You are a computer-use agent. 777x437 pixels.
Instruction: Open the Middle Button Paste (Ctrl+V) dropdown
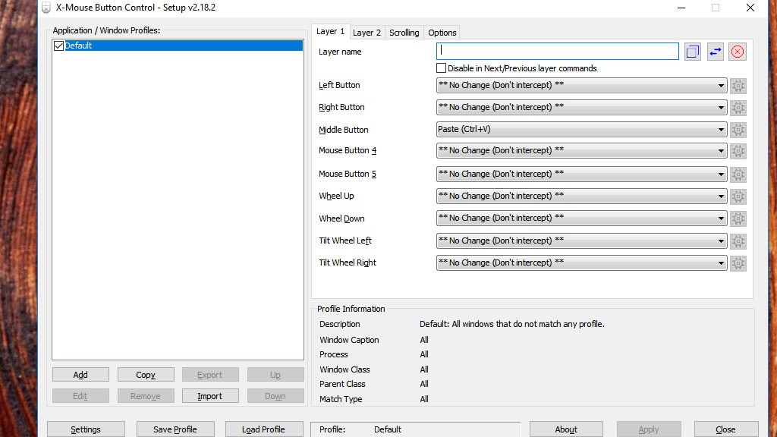581,129
